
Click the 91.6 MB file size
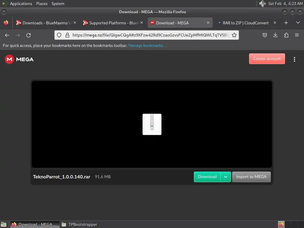click(x=103, y=177)
